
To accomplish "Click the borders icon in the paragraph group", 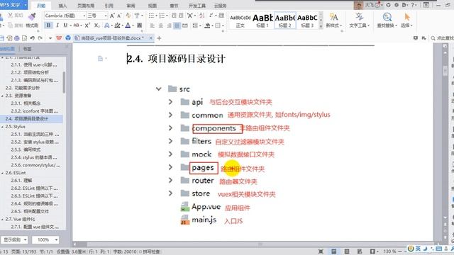I will pos(218,25).
